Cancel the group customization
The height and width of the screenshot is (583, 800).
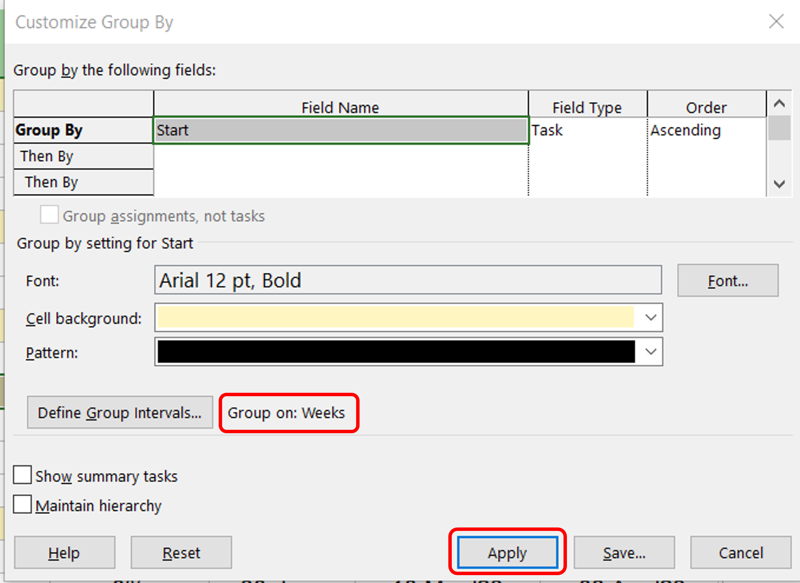[x=740, y=552]
